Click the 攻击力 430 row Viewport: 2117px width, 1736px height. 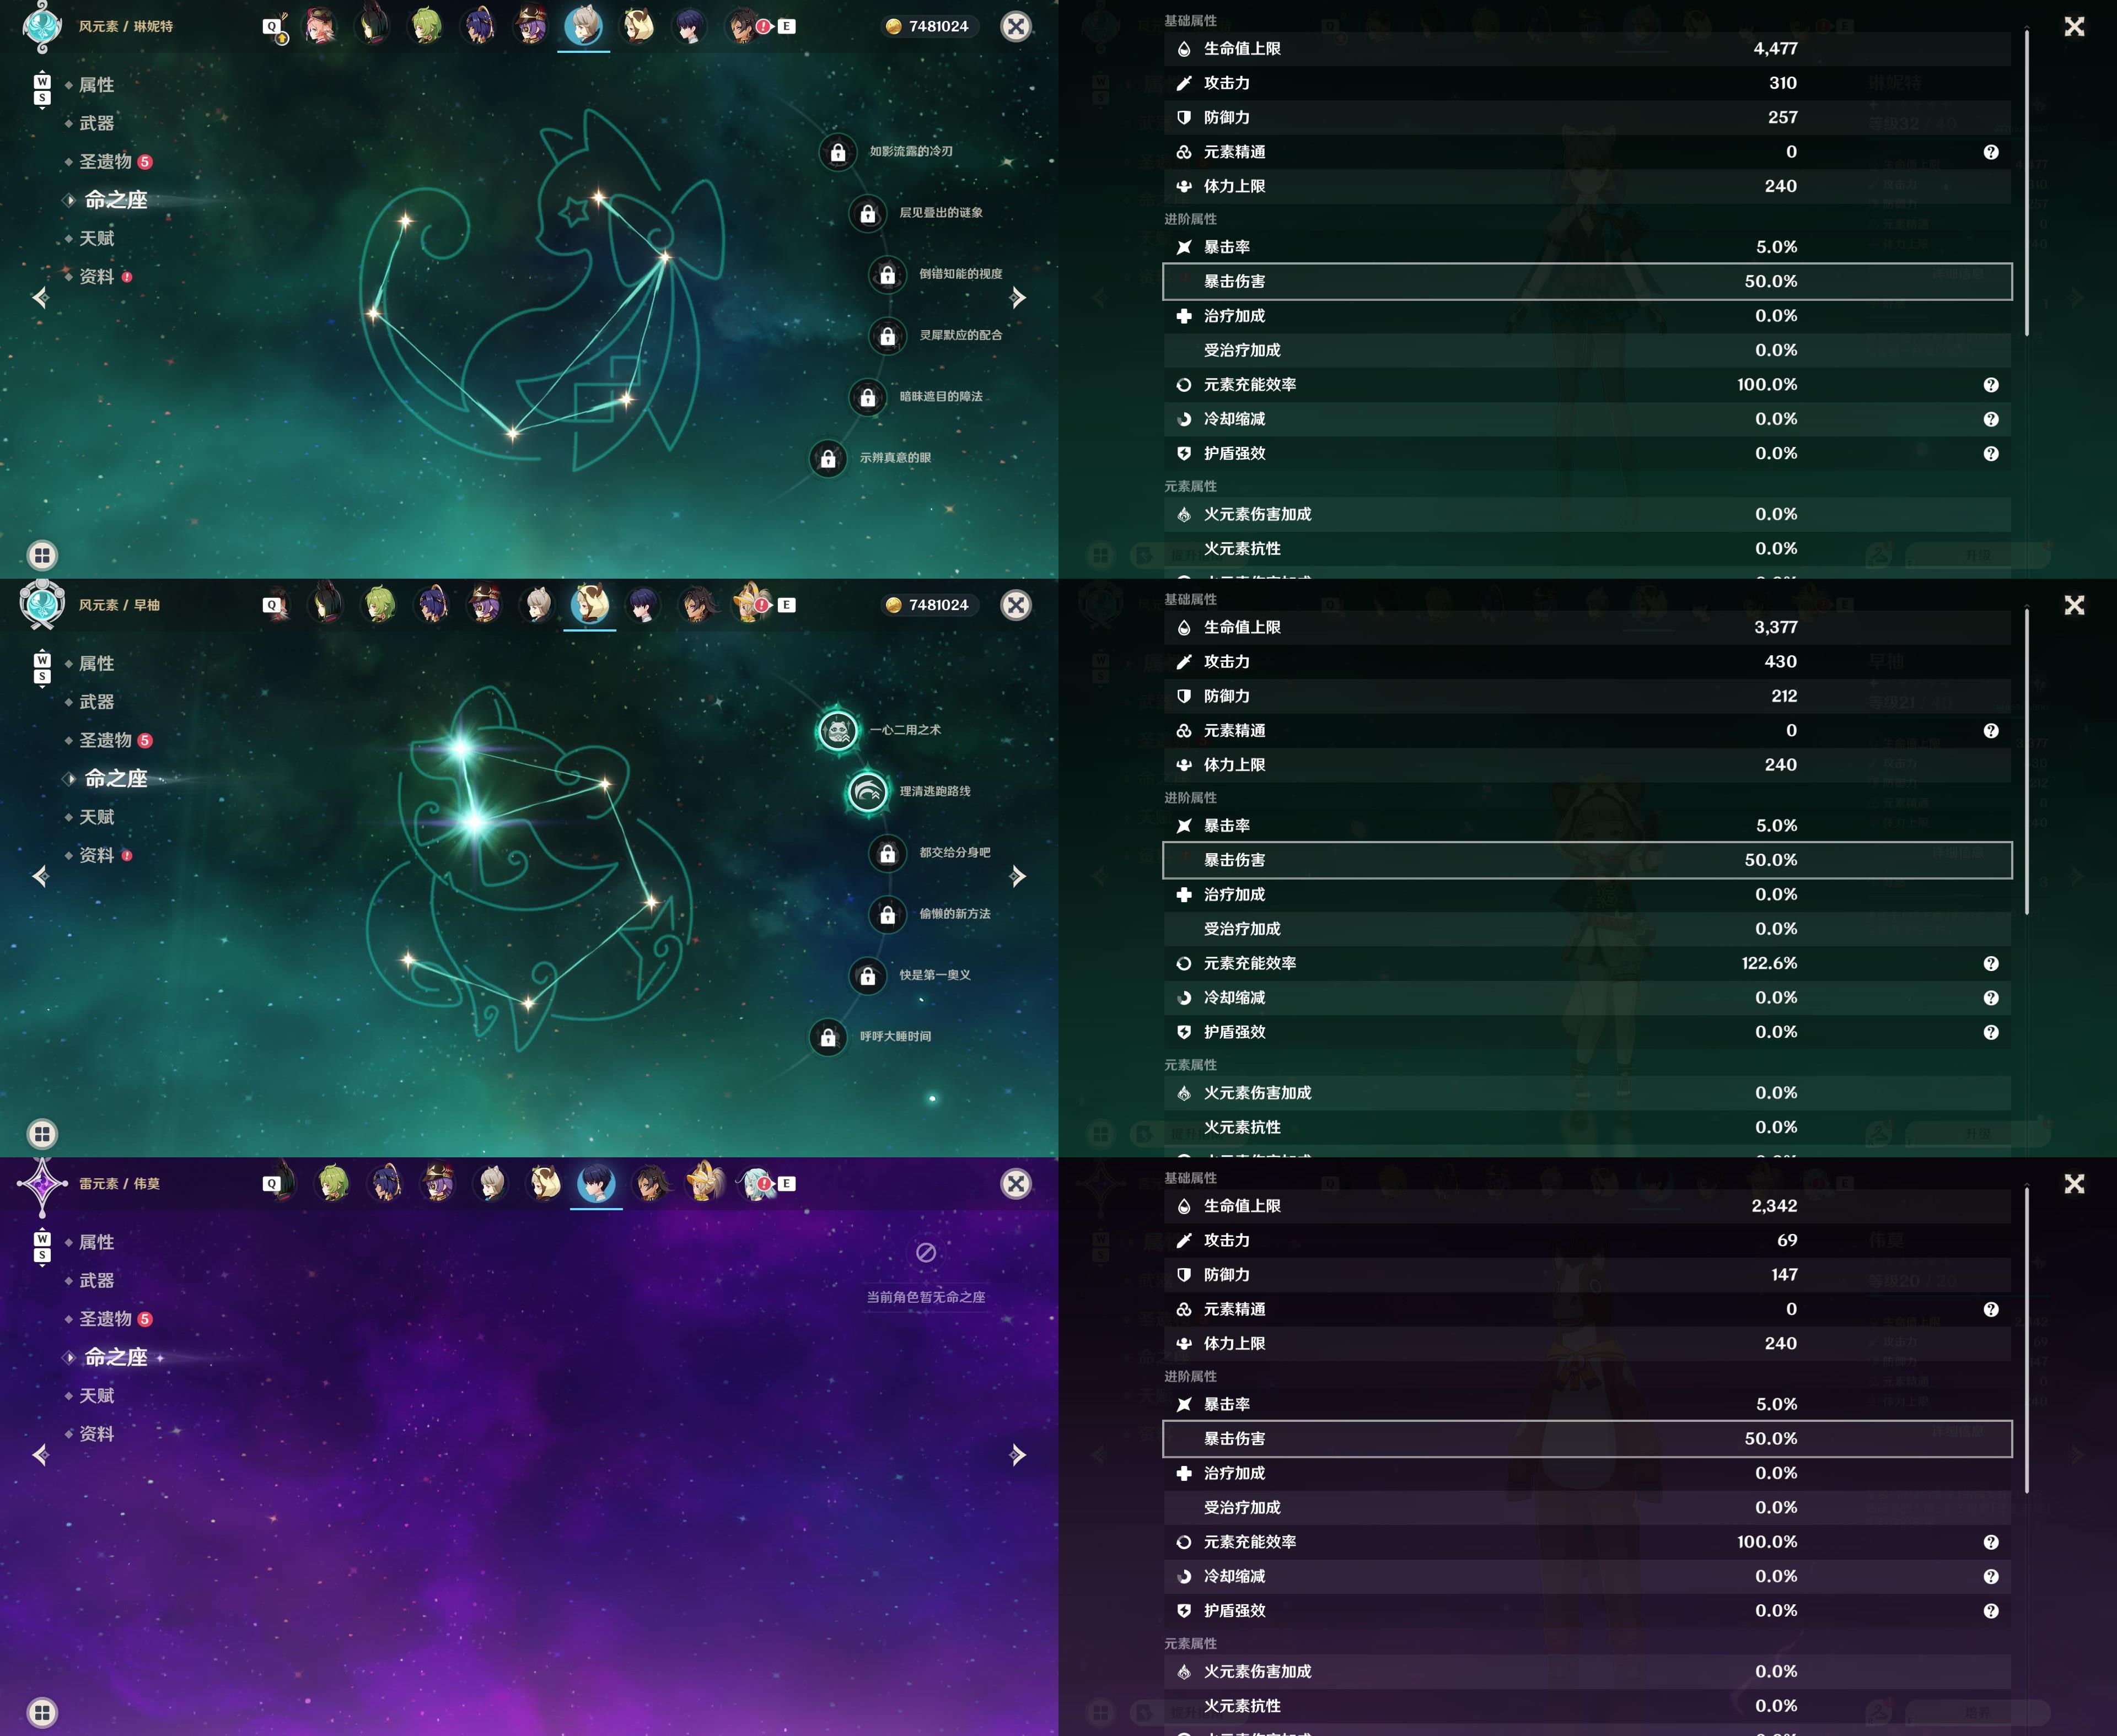pos(1587,662)
